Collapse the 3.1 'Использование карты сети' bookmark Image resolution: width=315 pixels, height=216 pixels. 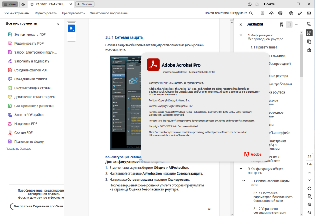tap(243, 181)
